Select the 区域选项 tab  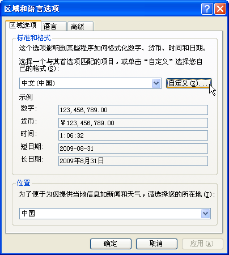click(x=23, y=25)
